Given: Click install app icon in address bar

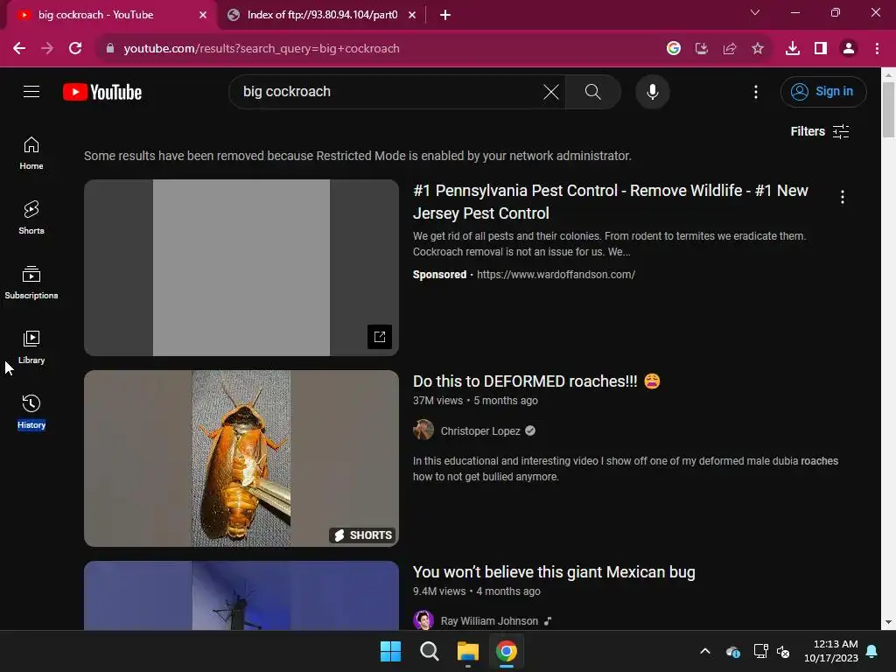Looking at the screenshot, I should tap(701, 49).
